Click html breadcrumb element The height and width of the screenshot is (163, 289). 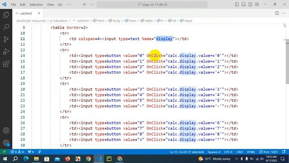(98, 21)
